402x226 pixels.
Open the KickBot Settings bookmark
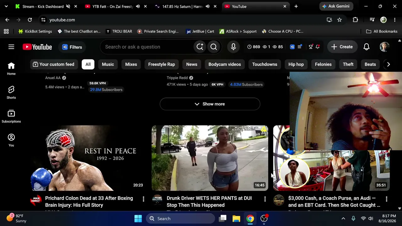pyautogui.click(x=35, y=31)
